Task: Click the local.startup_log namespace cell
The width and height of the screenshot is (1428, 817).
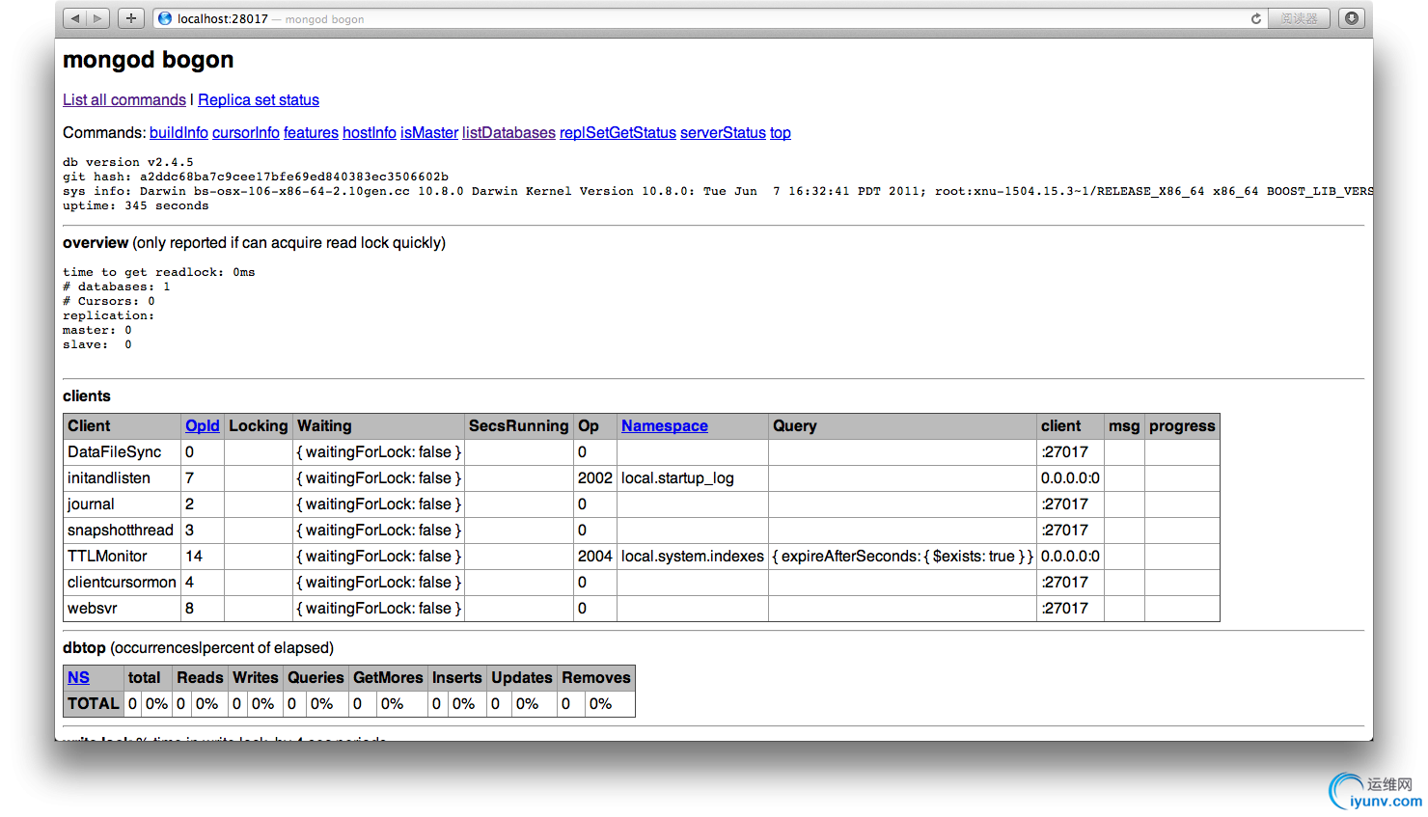Action: coord(693,477)
